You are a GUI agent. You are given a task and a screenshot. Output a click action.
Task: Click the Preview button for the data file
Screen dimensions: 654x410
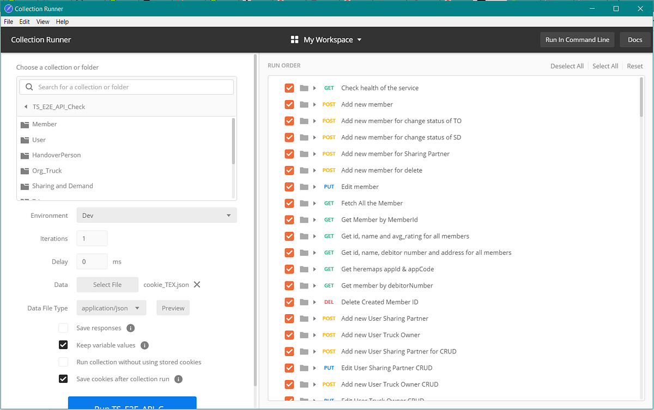(x=173, y=308)
